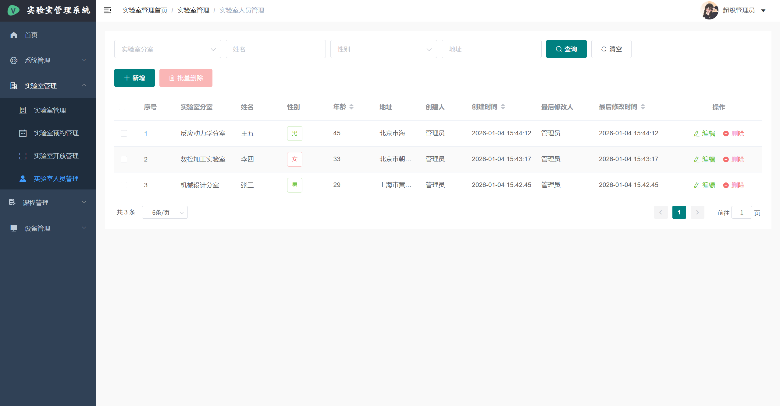This screenshot has width=780, height=406.
Task: Collapse sidebar using the hamburger fold icon
Action: point(107,10)
